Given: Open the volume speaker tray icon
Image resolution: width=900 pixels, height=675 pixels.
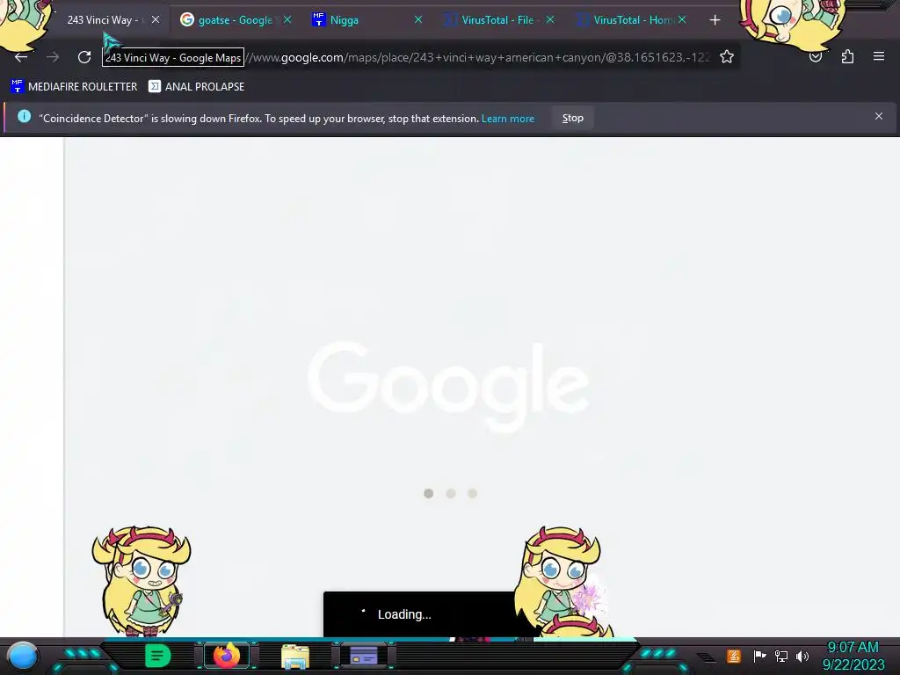Looking at the screenshot, I should [x=802, y=656].
